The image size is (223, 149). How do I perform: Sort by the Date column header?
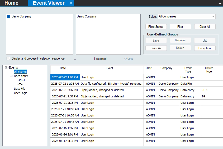point(63,68)
